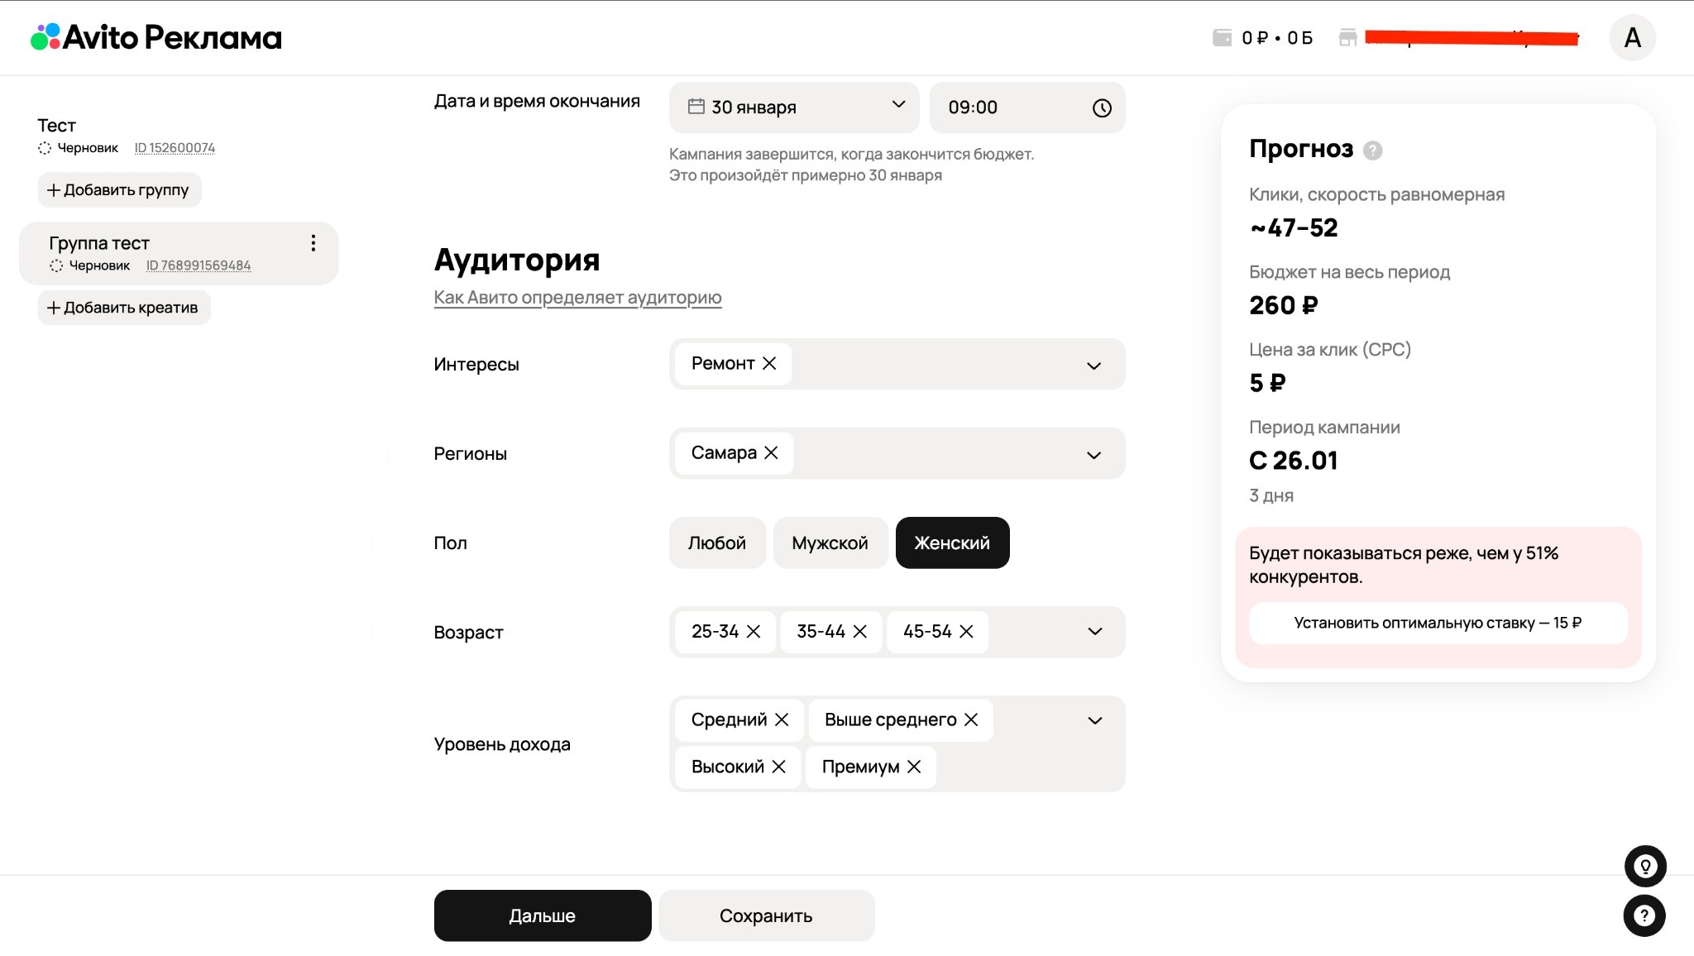Open the three-dot menu for Группа тест
1694x956 pixels.
313,243
